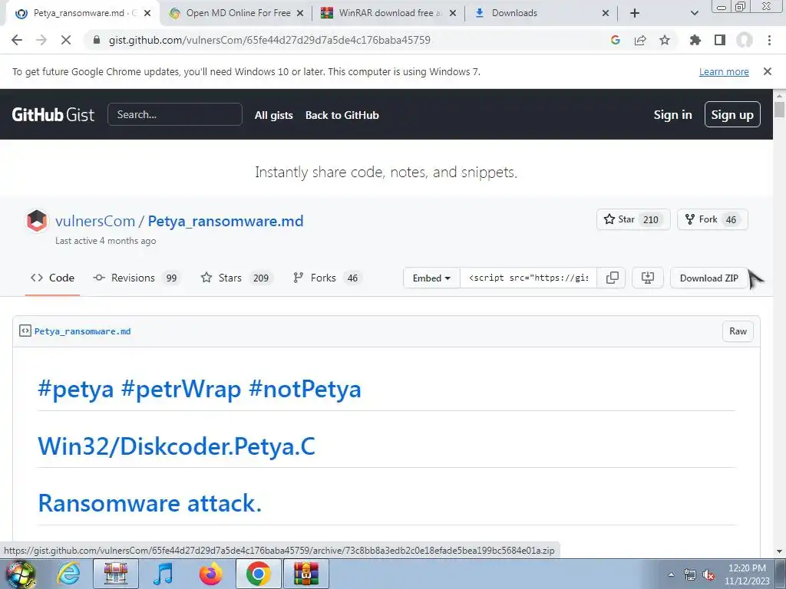Open a new tab with the plus button
Image resolution: width=786 pixels, height=589 pixels.
coord(635,13)
